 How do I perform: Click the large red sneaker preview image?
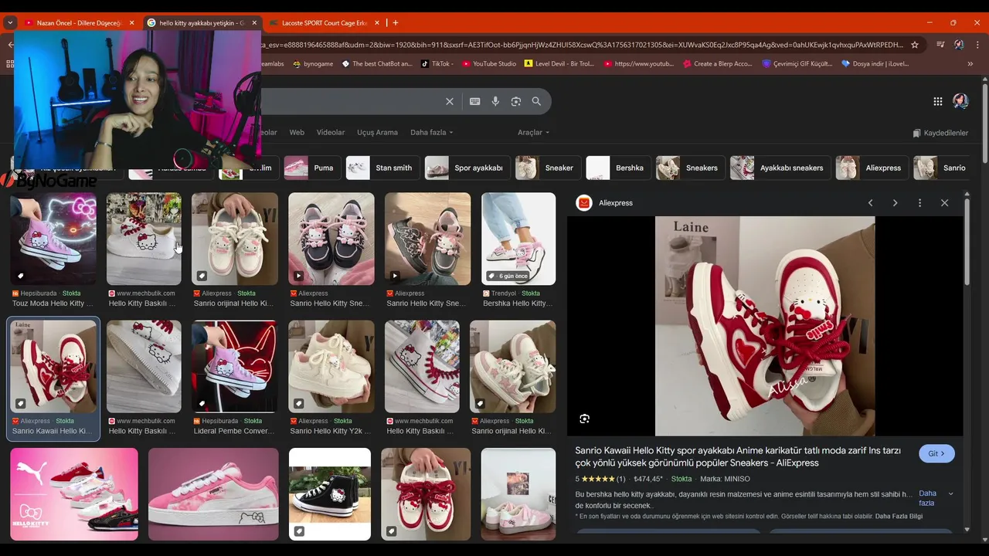(x=765, y=326)
